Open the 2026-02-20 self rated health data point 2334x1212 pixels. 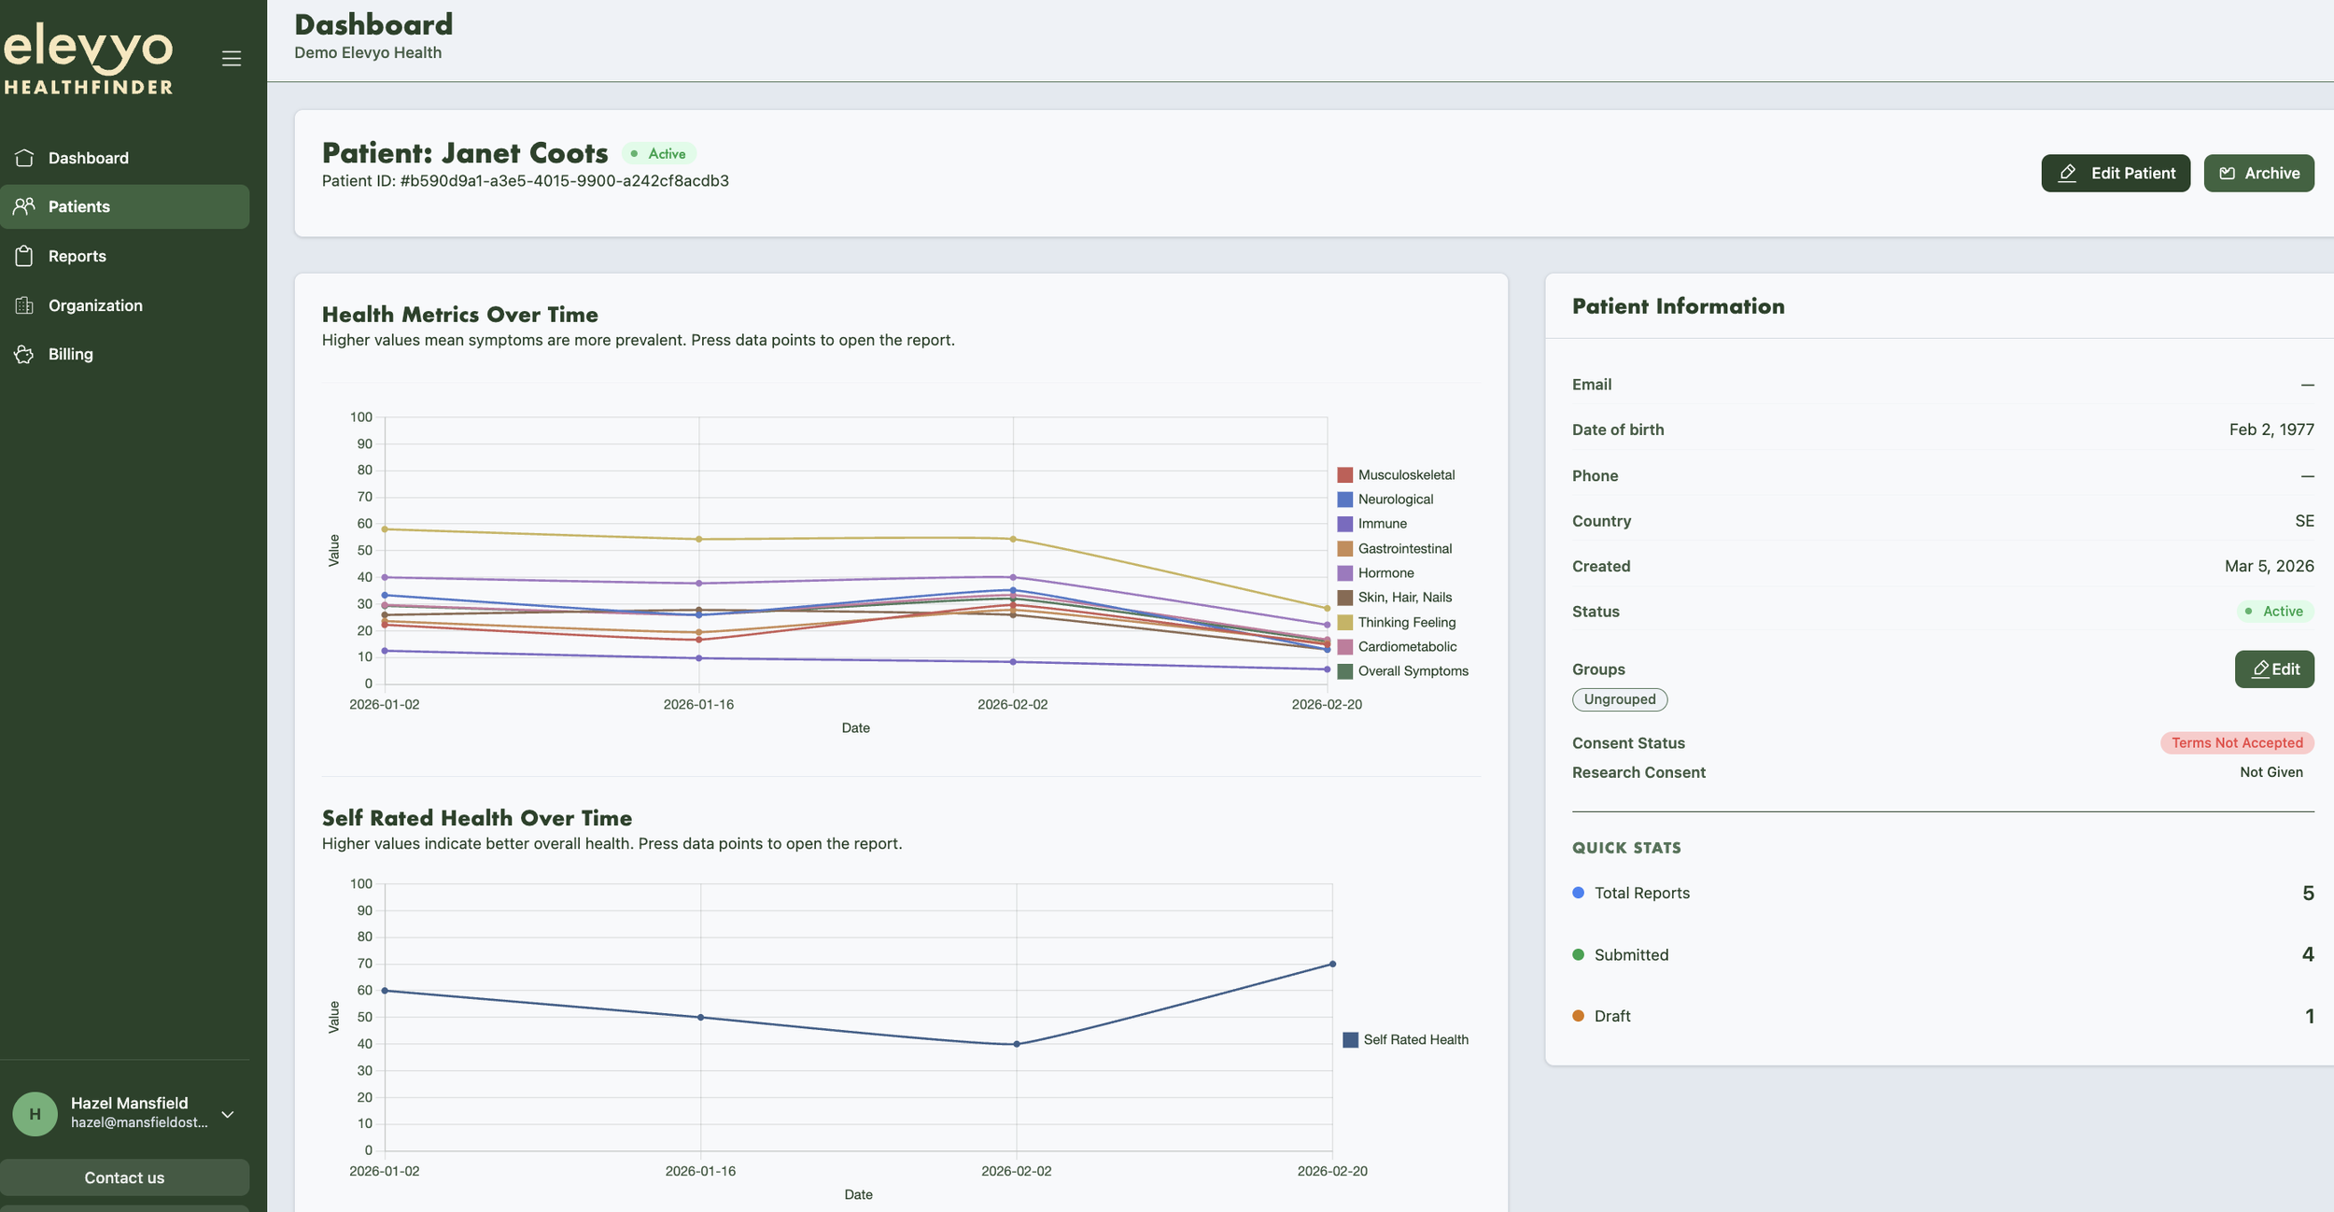pos(1331,964)
